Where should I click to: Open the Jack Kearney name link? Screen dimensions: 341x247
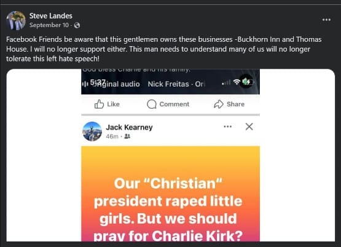129,127
